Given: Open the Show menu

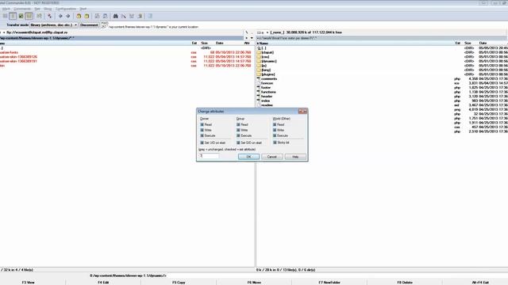Looking at the screenshot, I should click(48, 9).
